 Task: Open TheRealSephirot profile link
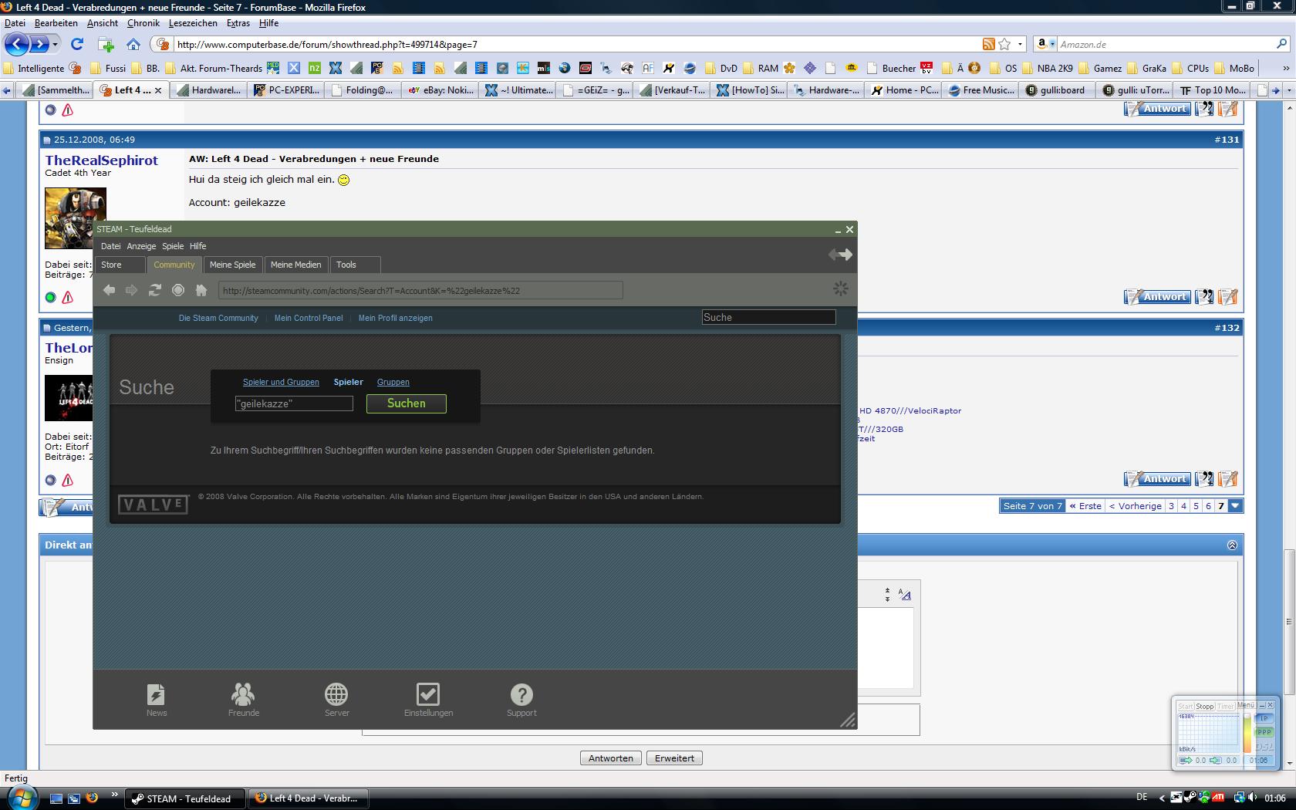tap(101, 160)
